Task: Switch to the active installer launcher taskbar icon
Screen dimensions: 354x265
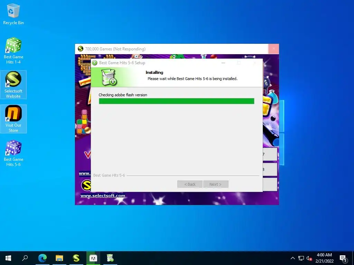Action: click(93, 258)
